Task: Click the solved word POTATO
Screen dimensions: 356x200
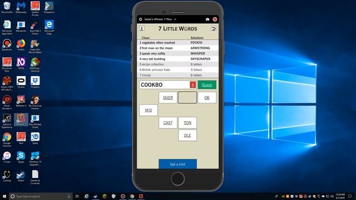Action: (196, 43)
